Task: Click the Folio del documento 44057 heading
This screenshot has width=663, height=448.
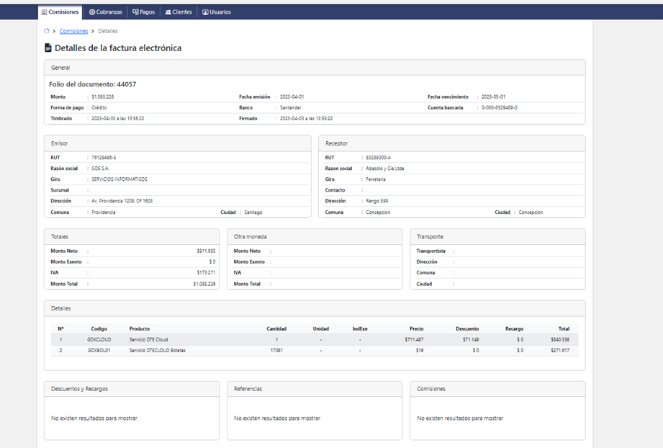Action: (92, 84)
